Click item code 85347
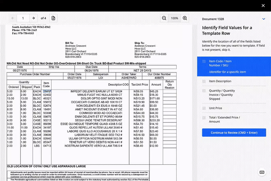271x181 pixels. point(47,142)
